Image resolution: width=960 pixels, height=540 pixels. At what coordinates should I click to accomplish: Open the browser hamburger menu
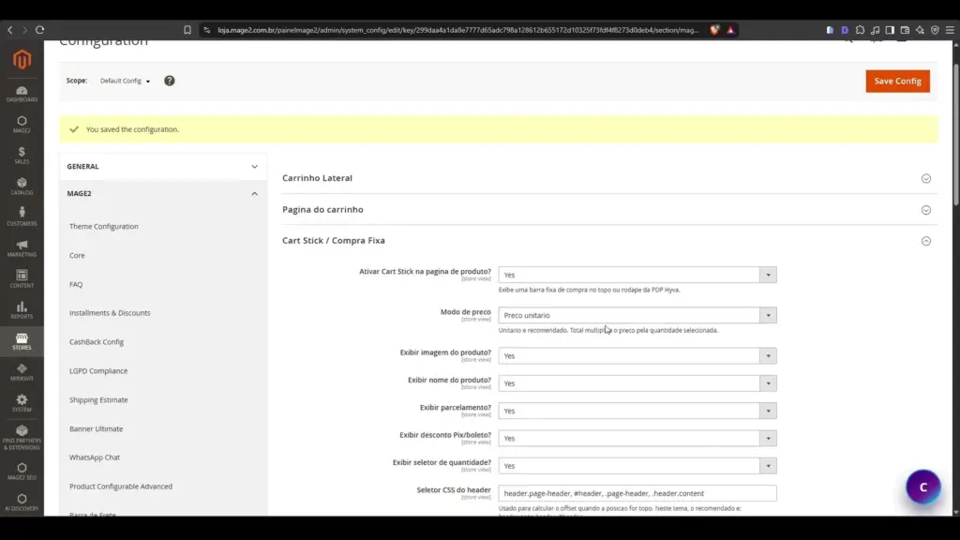click(x=950, y=30)
